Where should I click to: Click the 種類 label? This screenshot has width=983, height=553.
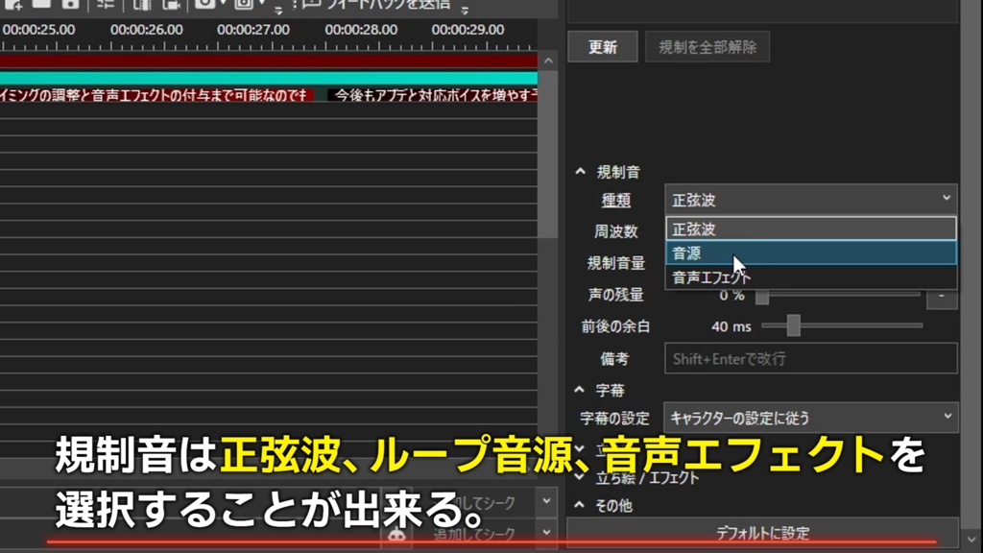tap(615, 201)
